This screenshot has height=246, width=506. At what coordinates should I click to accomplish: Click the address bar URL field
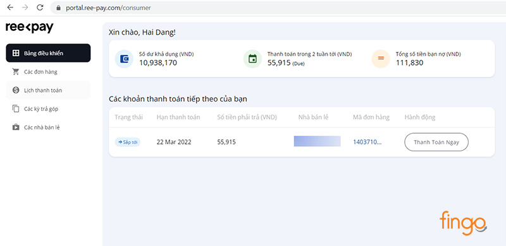click(278, 8)
